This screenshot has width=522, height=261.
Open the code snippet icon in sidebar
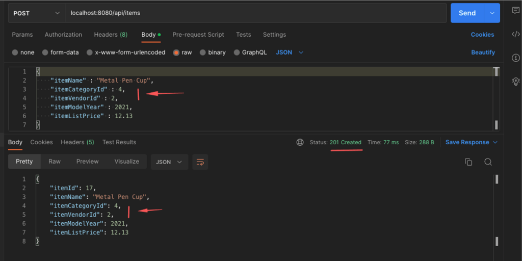tap(515, 34)
